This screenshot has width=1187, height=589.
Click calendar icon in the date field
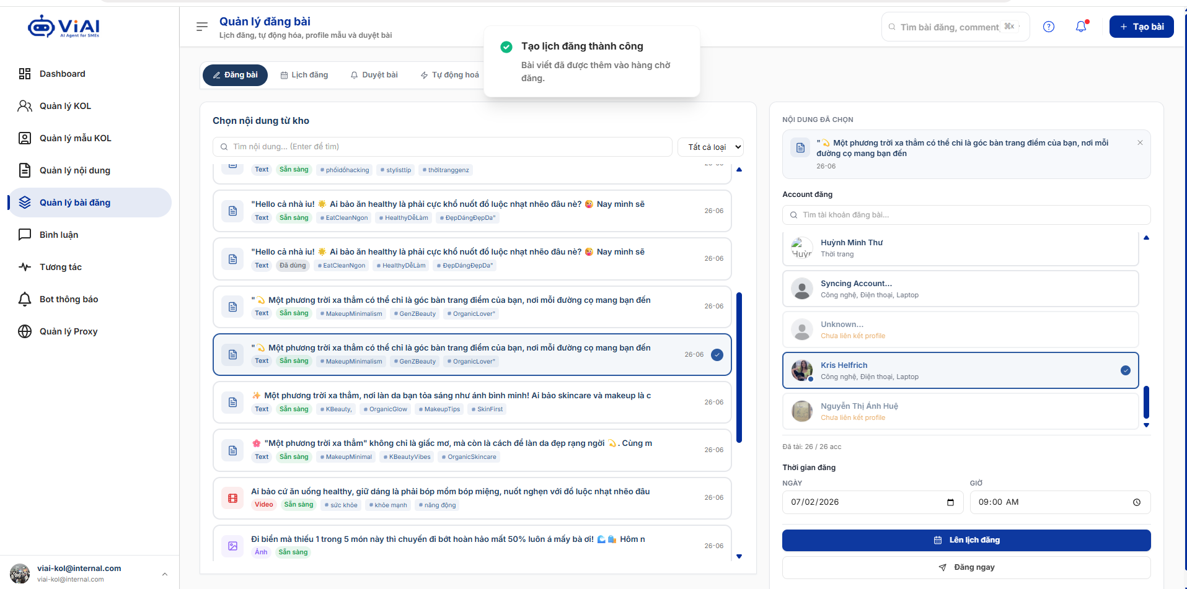click(x=950, y=502)
